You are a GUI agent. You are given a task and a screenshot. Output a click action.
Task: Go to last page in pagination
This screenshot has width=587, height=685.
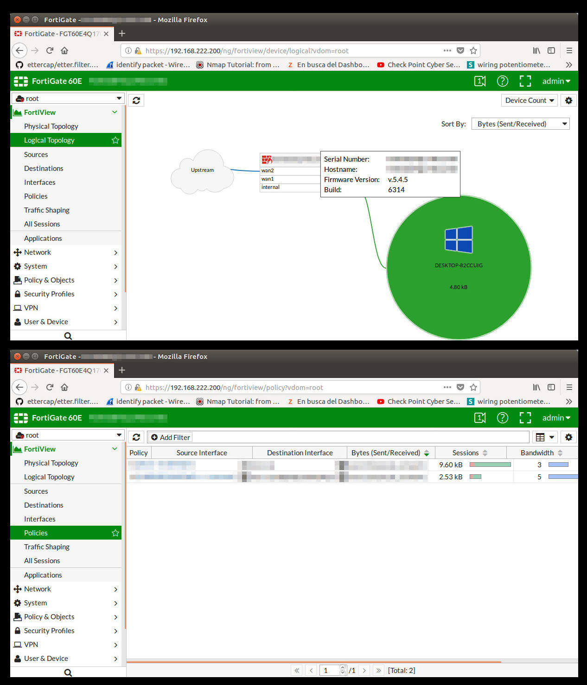(379, 670)
